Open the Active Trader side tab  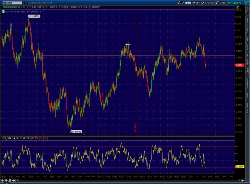coord(248,44)
